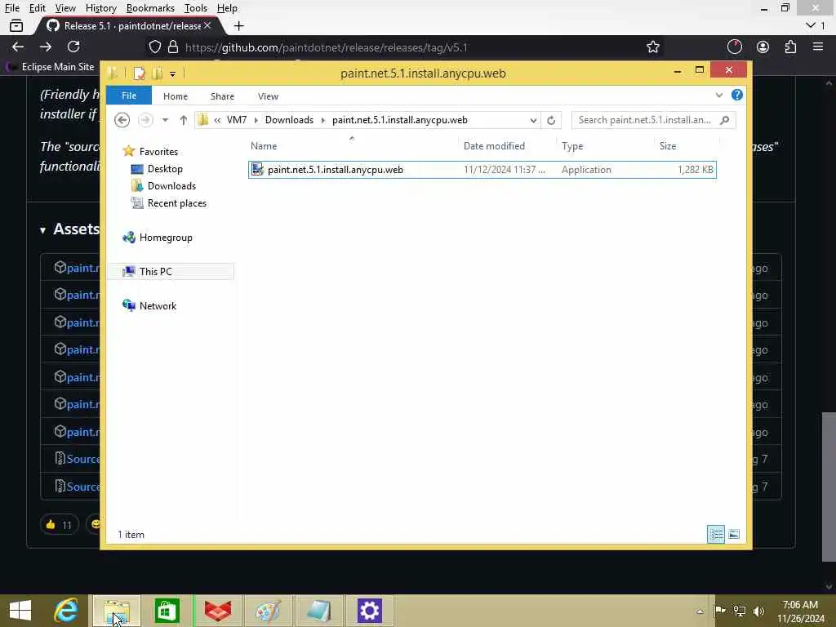Screen dimensions: 836x627
Task: Show hidden system tray icons
Action: point(700,611)
